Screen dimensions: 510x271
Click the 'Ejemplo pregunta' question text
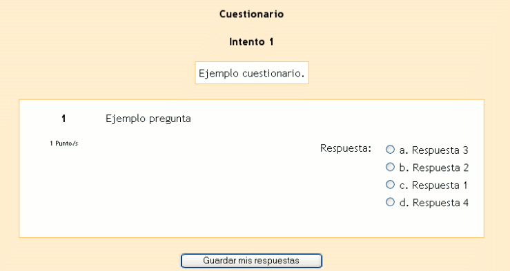click(148, 119)
